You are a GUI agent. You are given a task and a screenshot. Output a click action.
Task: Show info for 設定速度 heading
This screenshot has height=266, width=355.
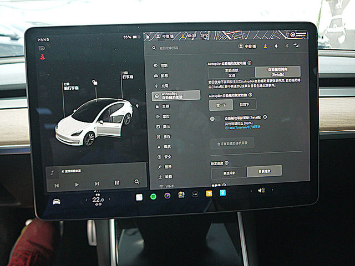click(227, 163)
